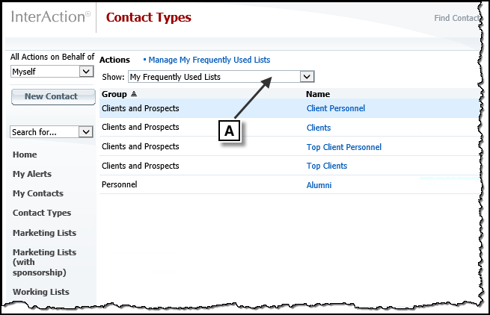Click the Name column header
The width and height of the screenshot is (490, 315).
(x=318, y=94)
